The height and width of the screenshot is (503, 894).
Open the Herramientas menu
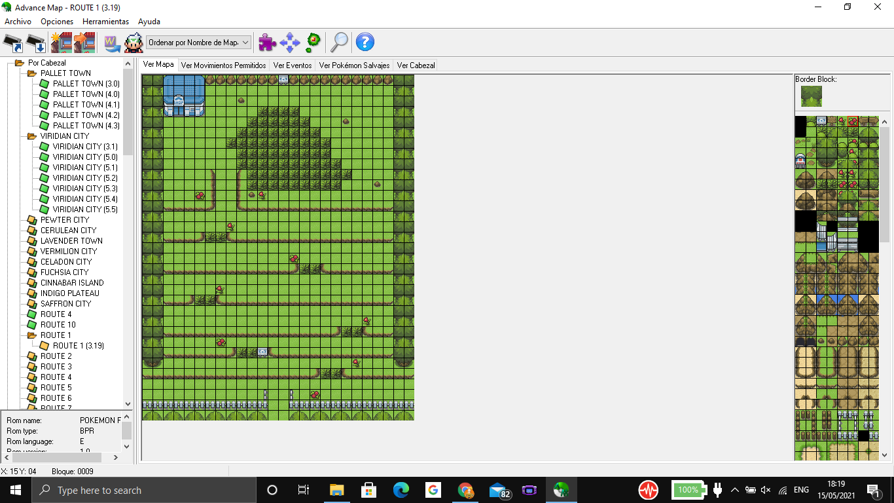pos(105,22)
